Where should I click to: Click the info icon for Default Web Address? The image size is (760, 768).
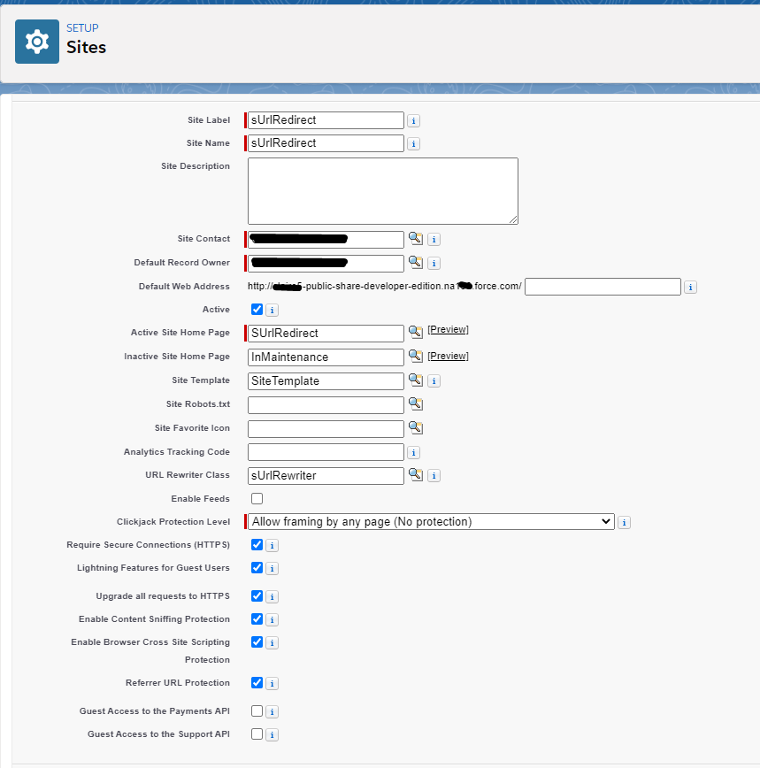coord(690,286)
